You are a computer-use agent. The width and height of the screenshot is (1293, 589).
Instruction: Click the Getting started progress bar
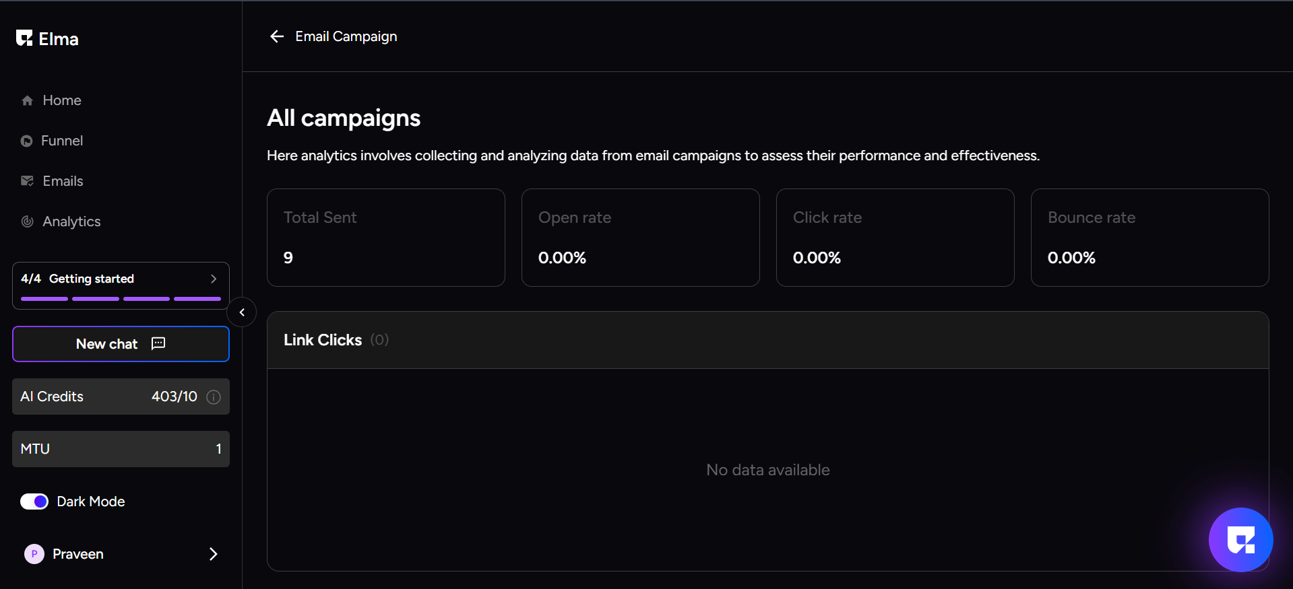[x=121, y=298]
